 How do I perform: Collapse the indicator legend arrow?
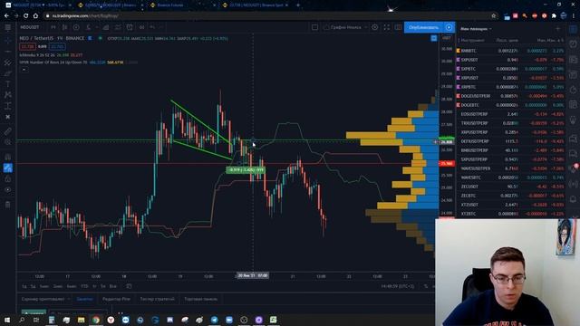24,69
